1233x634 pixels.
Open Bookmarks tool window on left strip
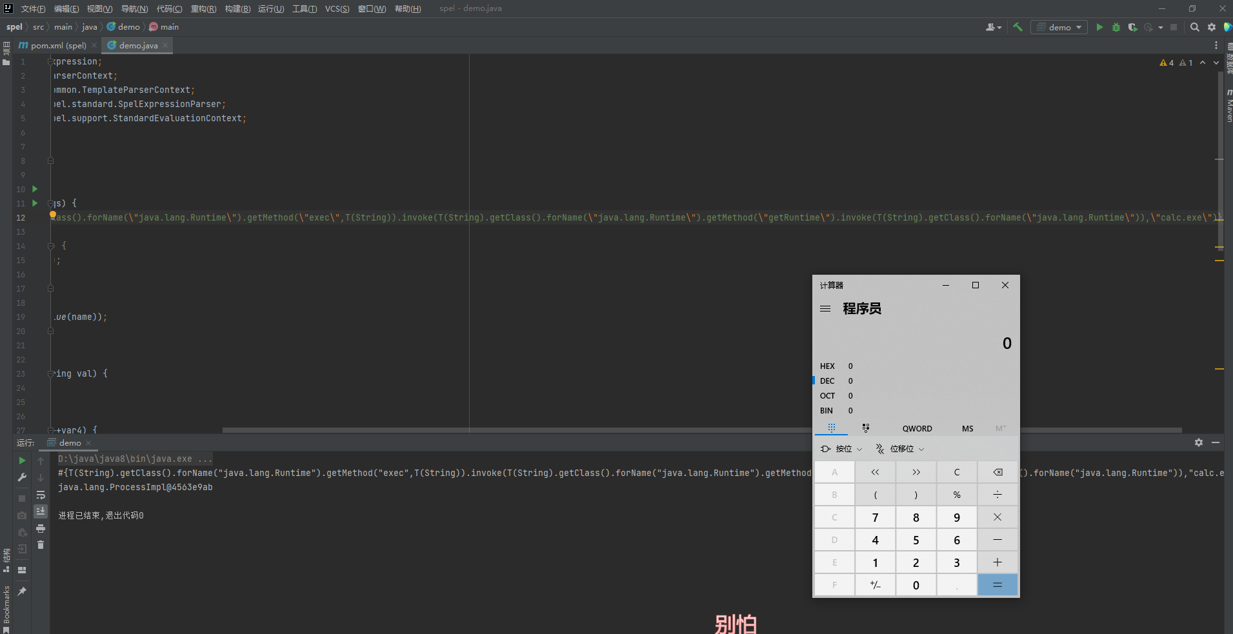click(6, 609)
